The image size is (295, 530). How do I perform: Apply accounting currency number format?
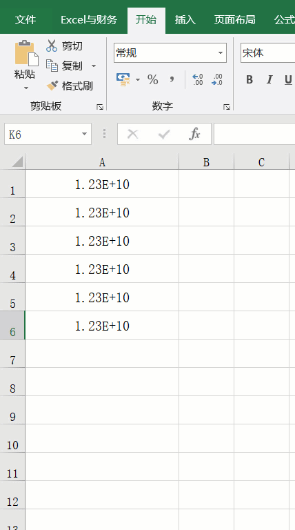(123, 80)
